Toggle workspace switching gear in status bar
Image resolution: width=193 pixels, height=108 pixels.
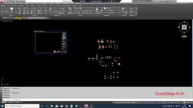(x=172, y=103)
